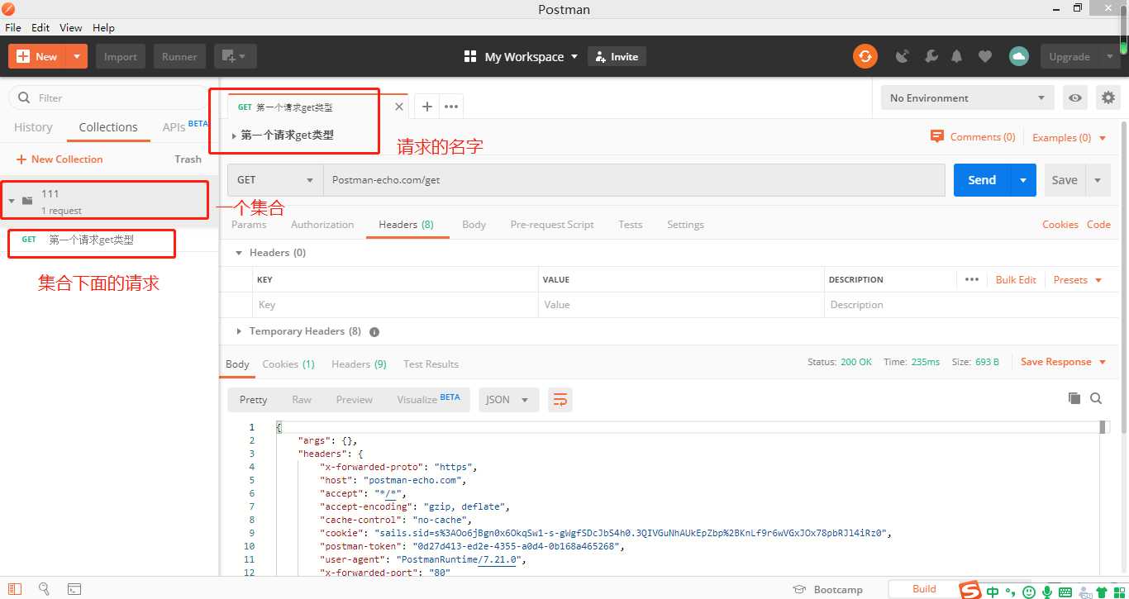
Task: Click the Sogou emoji smiley icon
Action: 1029,592
